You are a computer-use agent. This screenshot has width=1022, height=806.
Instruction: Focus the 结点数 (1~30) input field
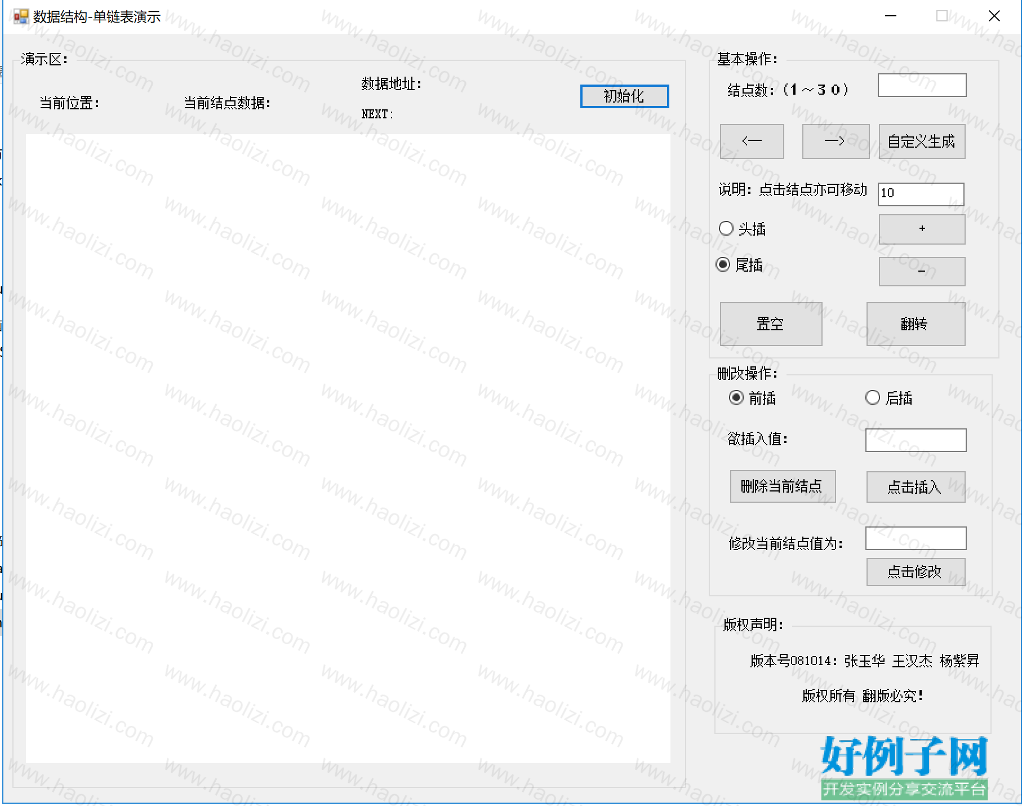[922, 85]
